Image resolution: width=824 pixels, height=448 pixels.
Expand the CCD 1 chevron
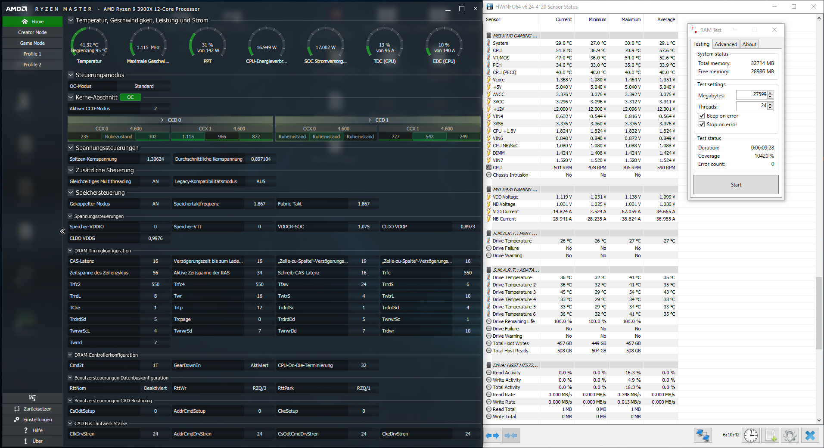pos(370,120)
